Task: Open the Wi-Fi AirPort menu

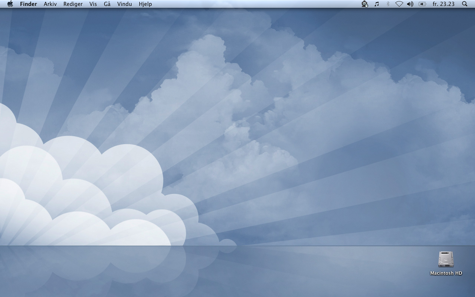Action: tap(399, 4)
